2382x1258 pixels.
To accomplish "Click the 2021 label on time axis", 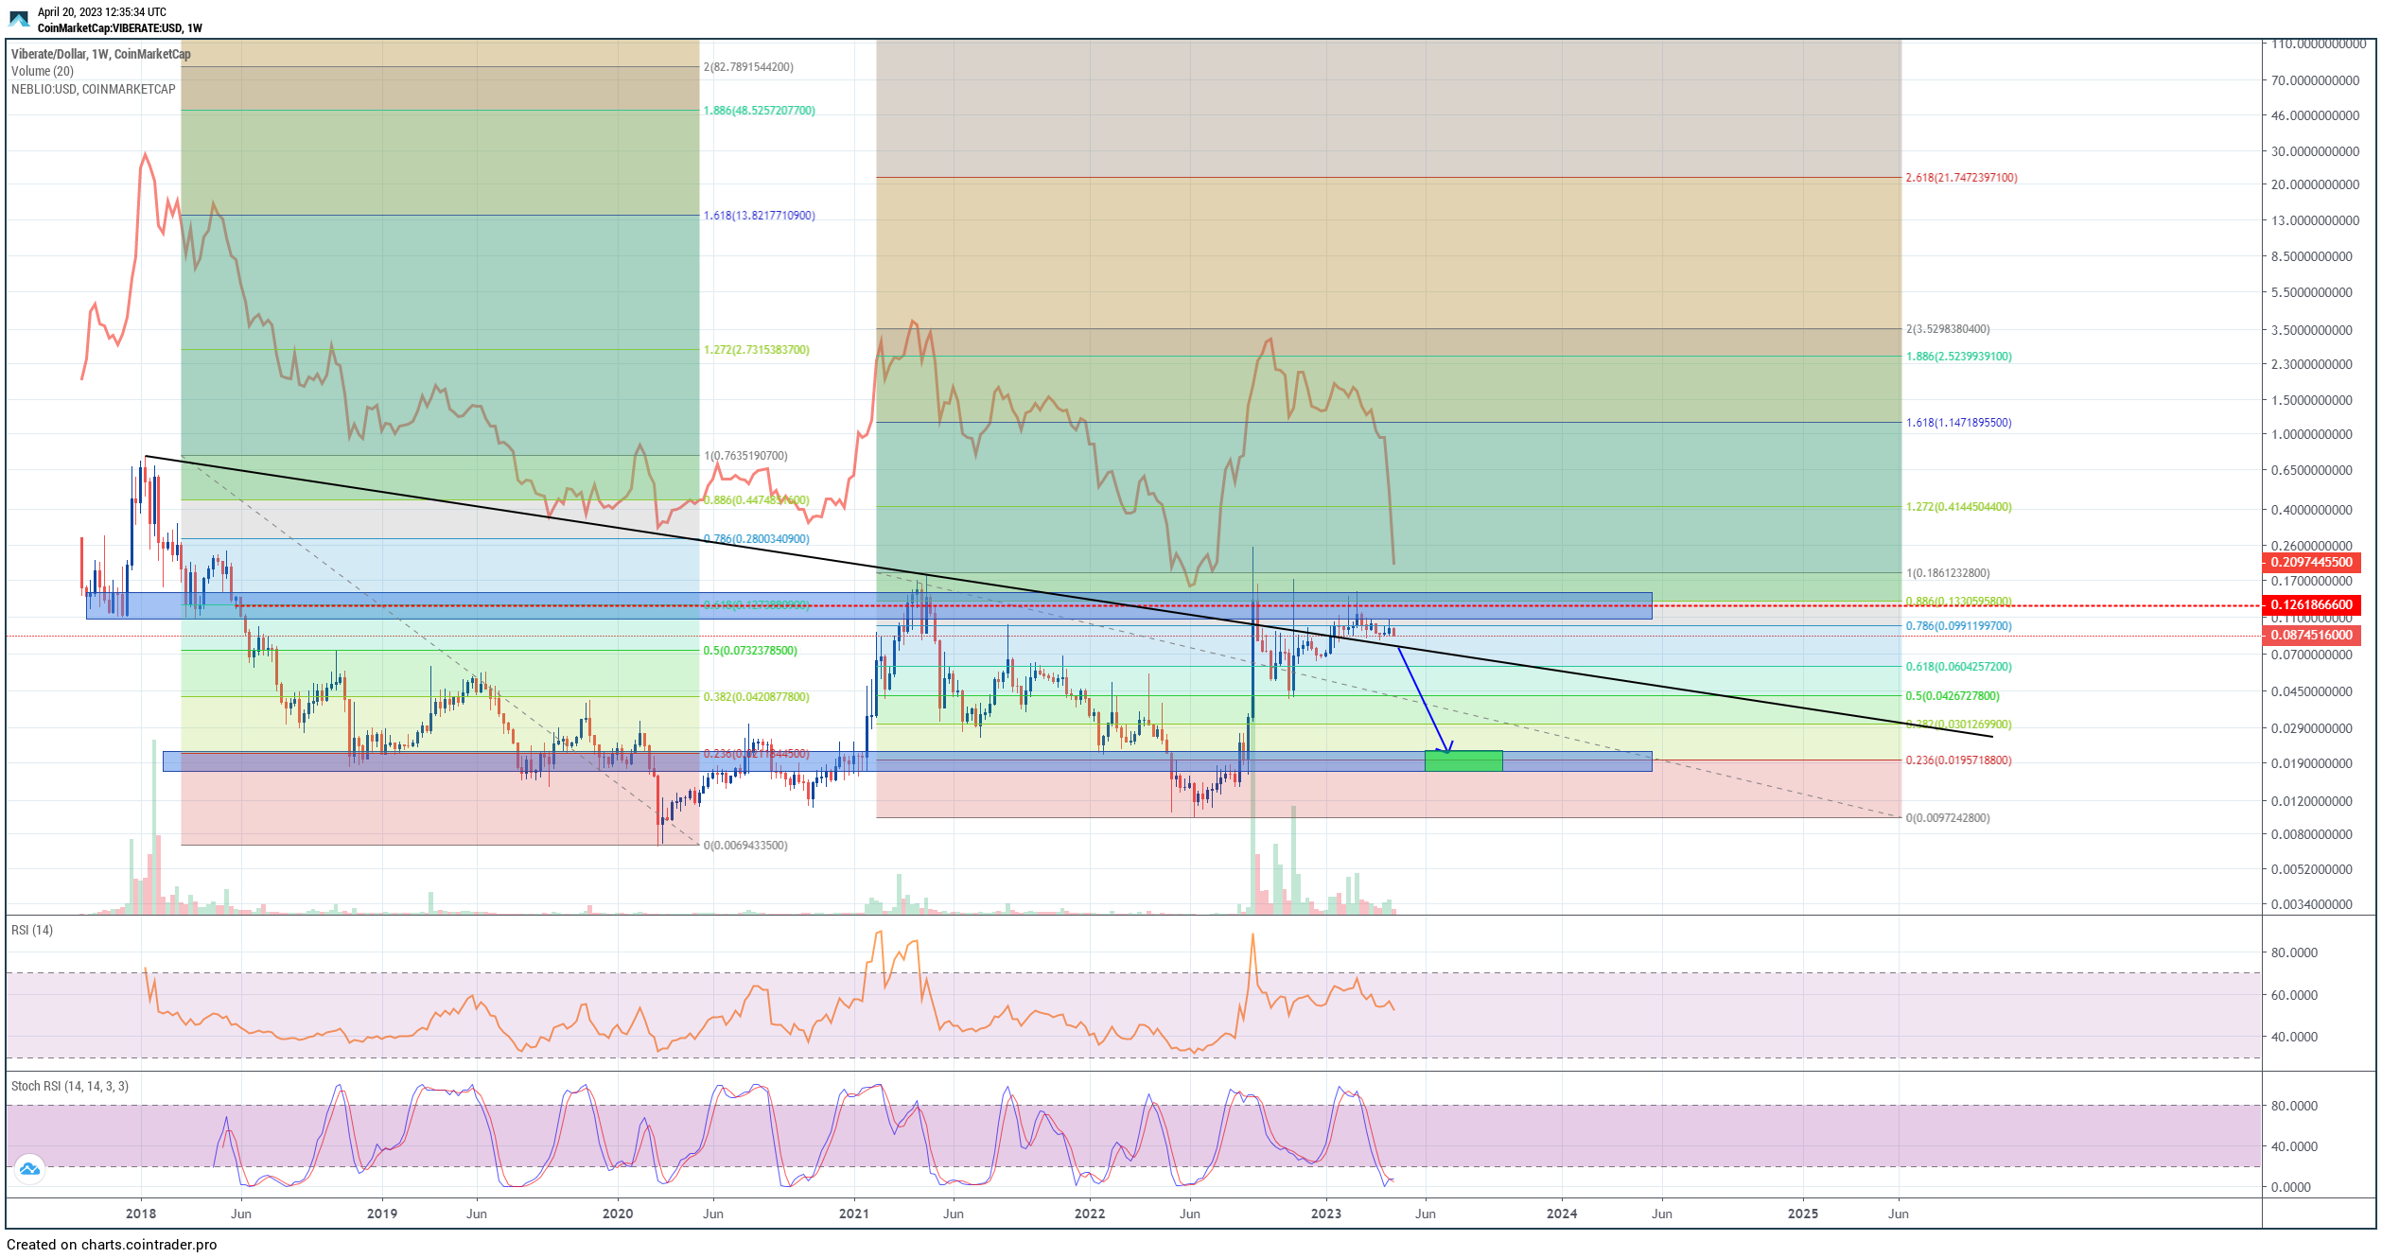I will click(853, 1214).
